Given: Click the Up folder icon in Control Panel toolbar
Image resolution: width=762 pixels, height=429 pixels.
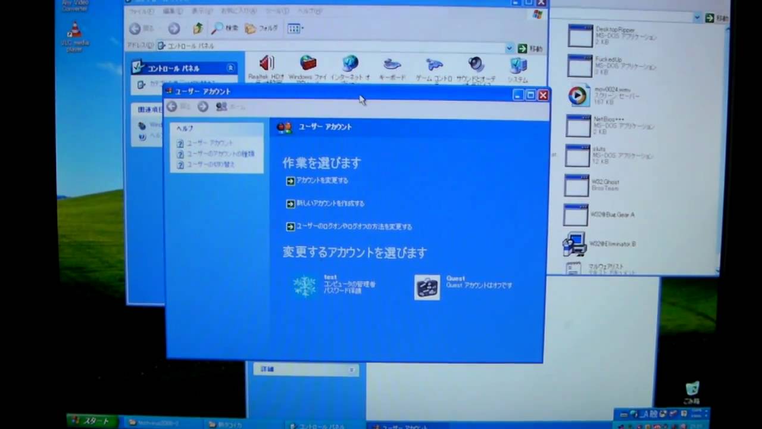Looking at the screenshot, I should tap(198, 28).
